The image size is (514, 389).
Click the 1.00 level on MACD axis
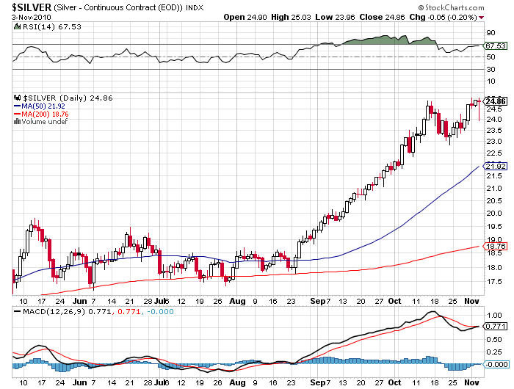coord(494,316)
